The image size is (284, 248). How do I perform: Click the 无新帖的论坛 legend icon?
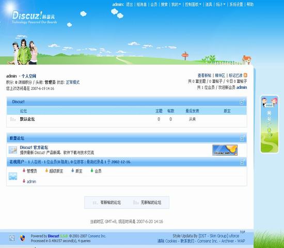136,203
